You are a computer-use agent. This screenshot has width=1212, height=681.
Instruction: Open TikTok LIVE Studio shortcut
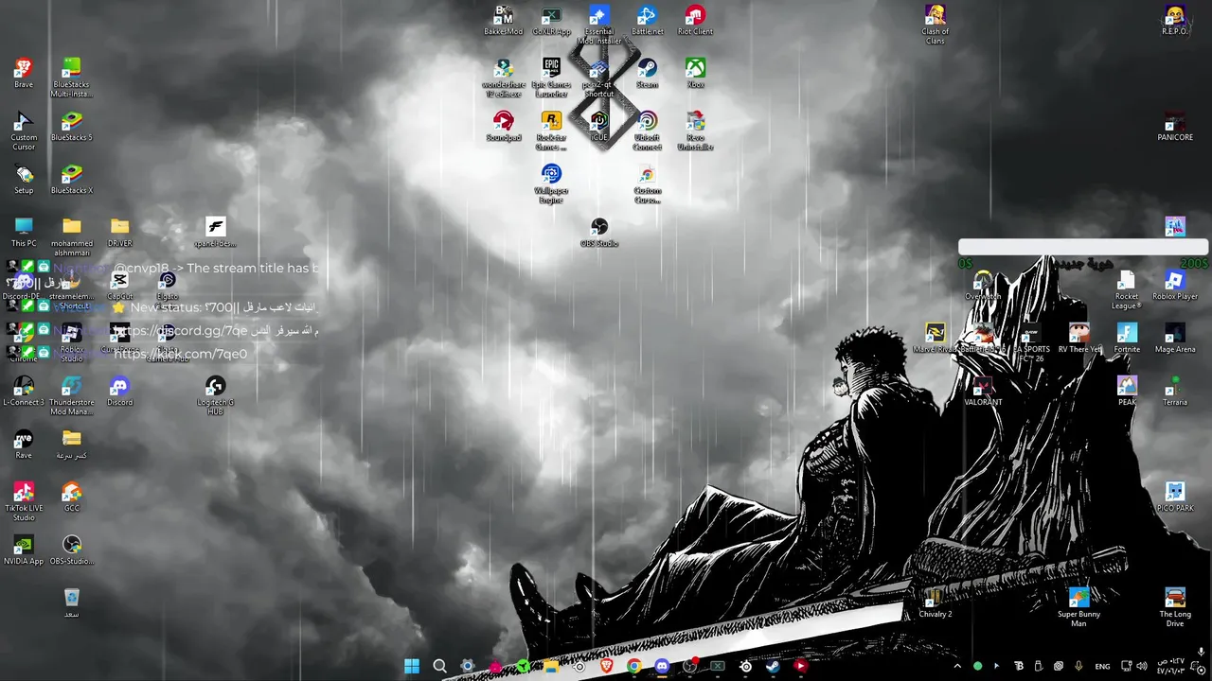[x=24, y=500]
